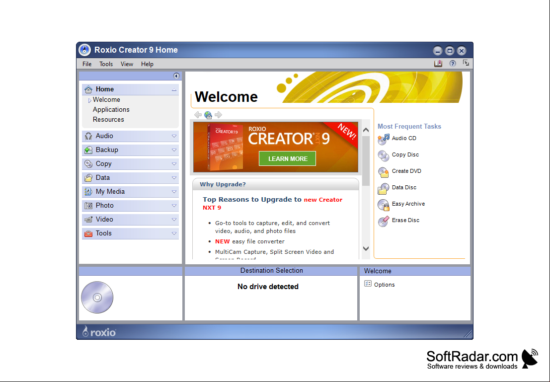Open the Easy Archive task link
The height and width of the screenshot is (382, 550).
tap(408, 204)
